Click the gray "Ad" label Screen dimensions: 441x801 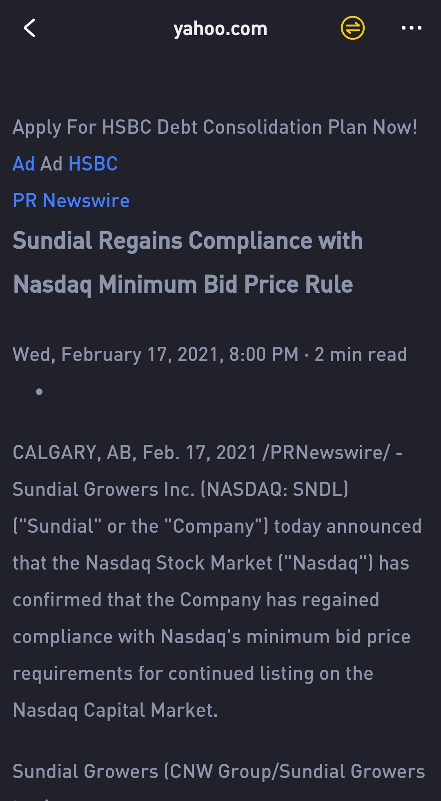click(51, 164)
